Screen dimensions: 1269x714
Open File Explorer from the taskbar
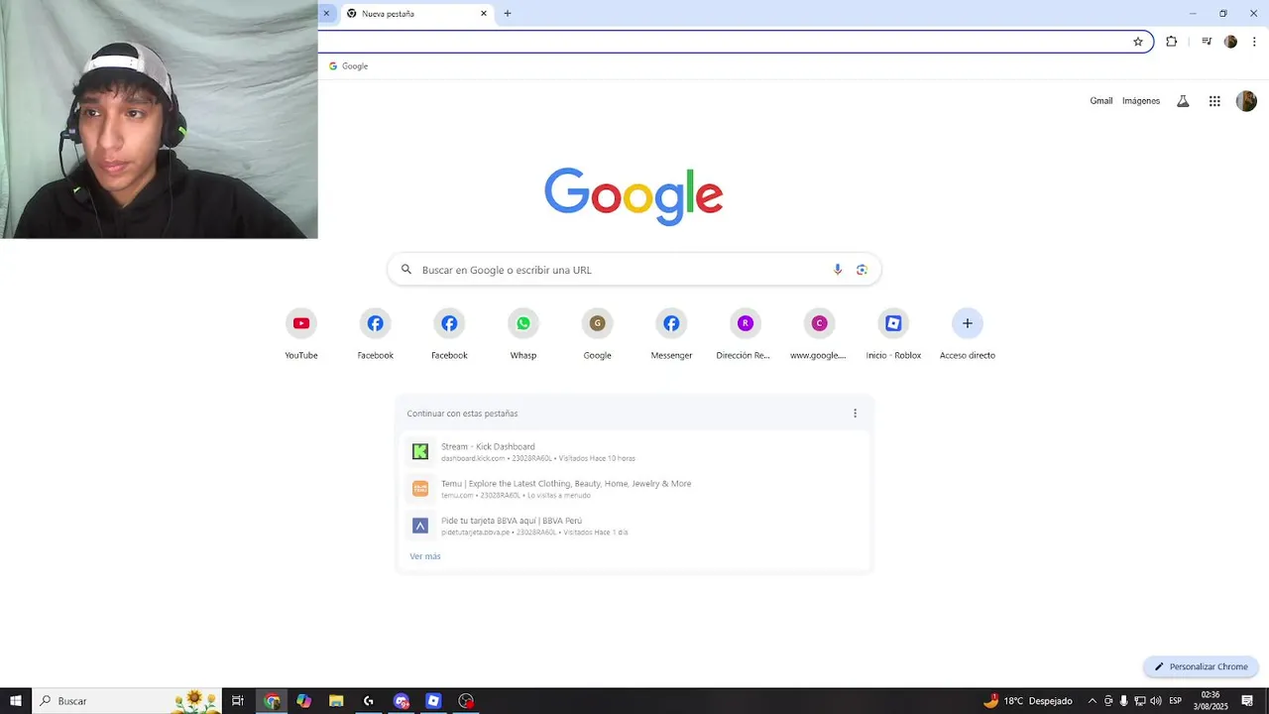[x=336, y=701]
